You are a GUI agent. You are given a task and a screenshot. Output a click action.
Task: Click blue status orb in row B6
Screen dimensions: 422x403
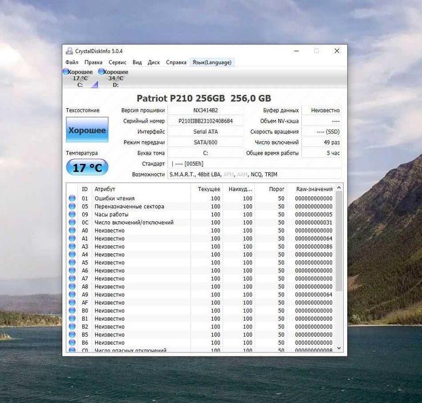[72, 343]
